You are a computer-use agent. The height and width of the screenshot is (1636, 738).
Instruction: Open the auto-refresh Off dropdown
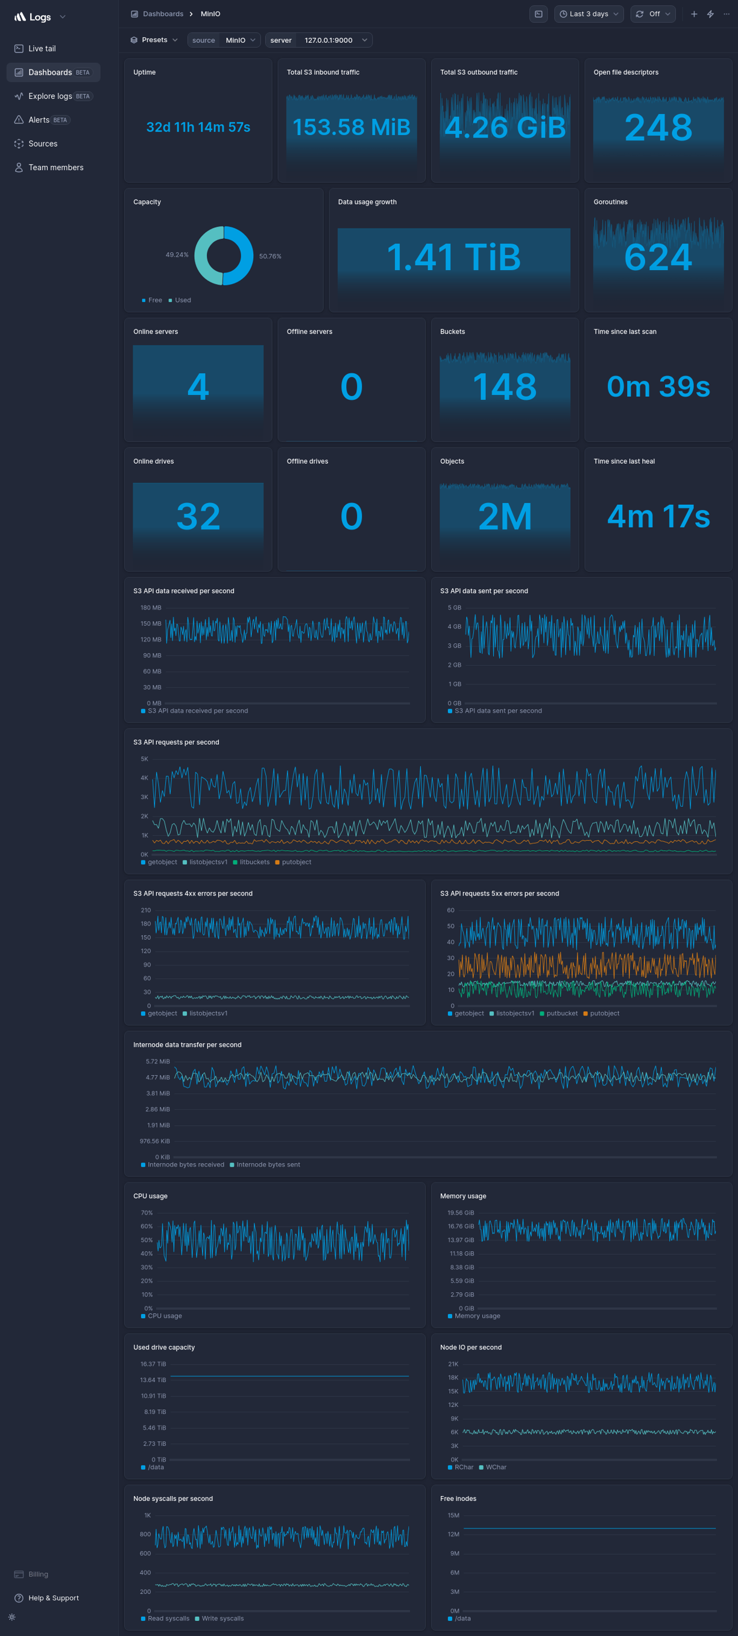pyautogui.click(x=653, y=14)
